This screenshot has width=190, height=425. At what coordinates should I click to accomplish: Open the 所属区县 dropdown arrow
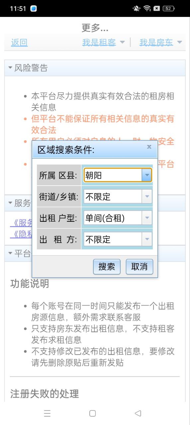click(x=146, y=175)
